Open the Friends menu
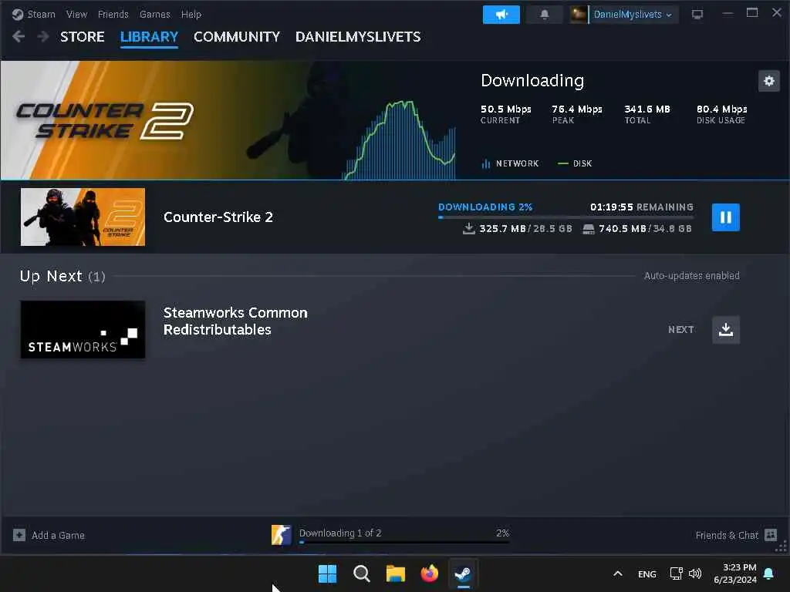The height and width of the screenshot is (592, 790). tap(113, 14)
